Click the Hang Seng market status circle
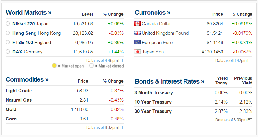The image size is (258, 137). pos(8,33)
